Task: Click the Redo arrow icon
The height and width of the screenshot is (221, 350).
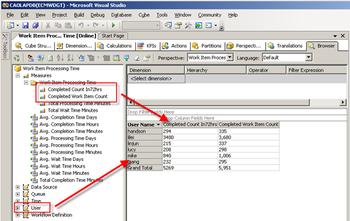Action: [96, 25]
